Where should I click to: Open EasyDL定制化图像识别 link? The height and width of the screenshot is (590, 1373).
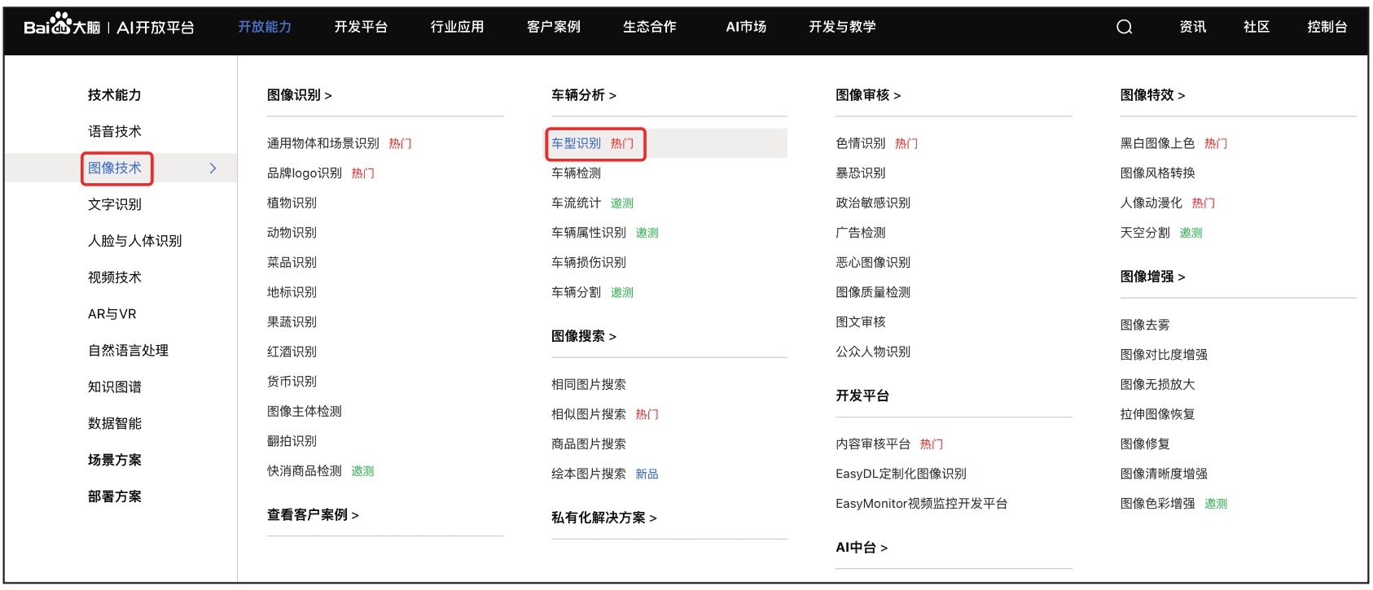point(901,474)
